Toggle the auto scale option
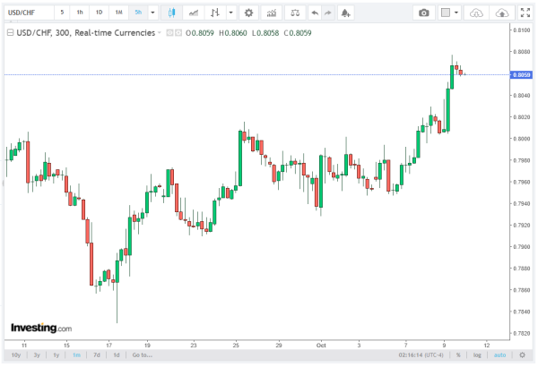The image size is (538, 367). click(499, 355)
